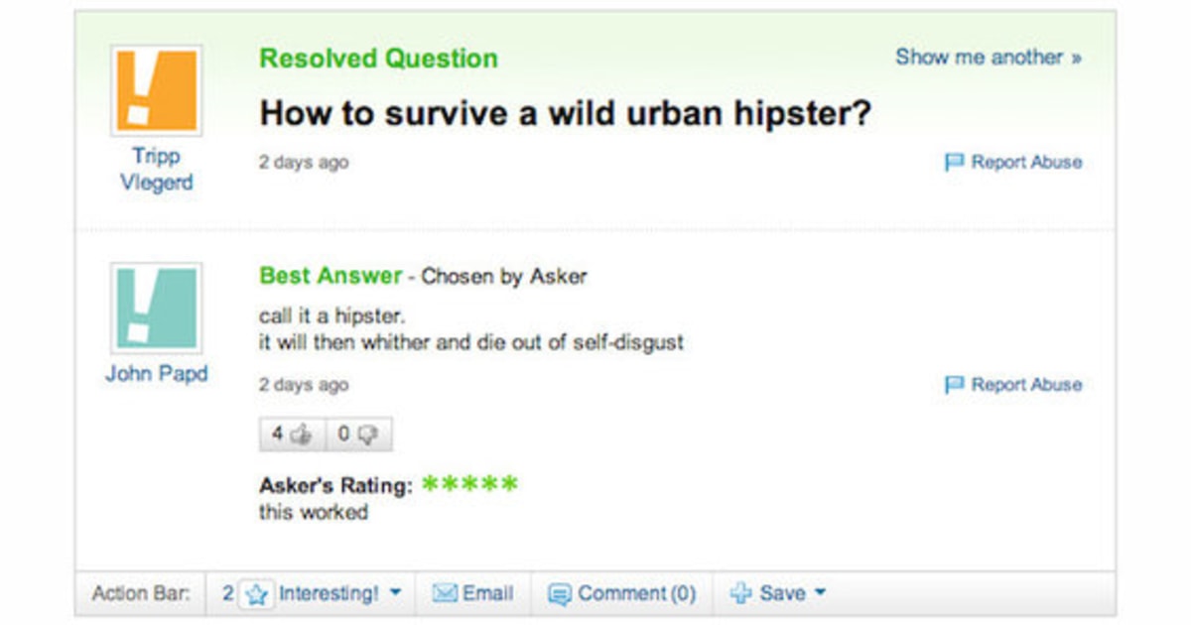Click the John Papd username

(x=156, y=375)
